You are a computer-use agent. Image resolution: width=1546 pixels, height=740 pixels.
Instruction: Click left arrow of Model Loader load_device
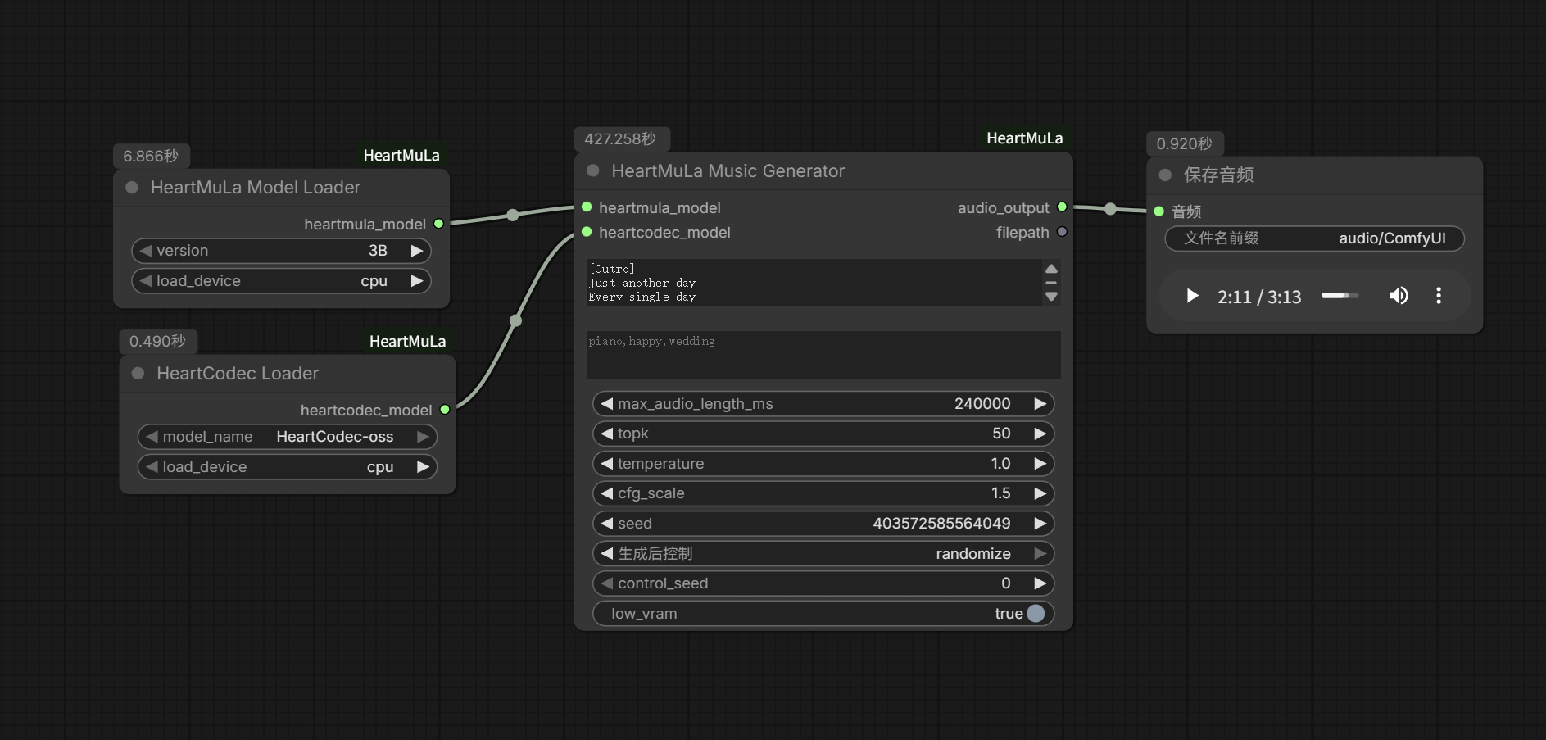tap(146, 281)
